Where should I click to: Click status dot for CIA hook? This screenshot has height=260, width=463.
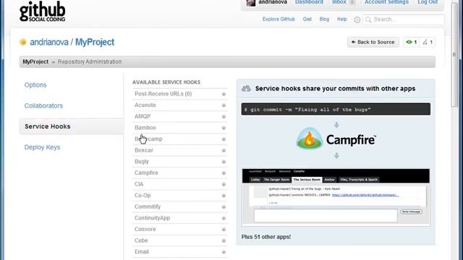(x=224, y=184)
